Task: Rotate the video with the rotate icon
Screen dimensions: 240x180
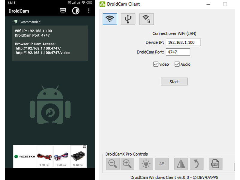Action: click(x=197, y=163)
